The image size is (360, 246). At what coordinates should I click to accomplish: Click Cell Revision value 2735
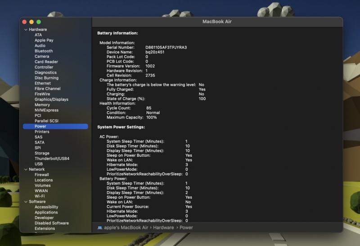click(x=150, y=75)
